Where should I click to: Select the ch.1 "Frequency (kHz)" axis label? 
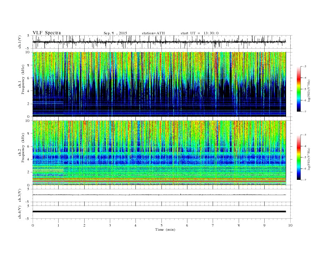23,79
